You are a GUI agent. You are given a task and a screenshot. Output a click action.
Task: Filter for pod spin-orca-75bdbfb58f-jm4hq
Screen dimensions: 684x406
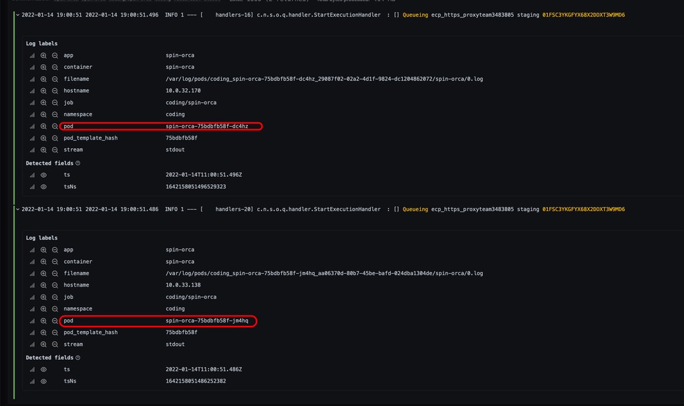coord(43,321)
